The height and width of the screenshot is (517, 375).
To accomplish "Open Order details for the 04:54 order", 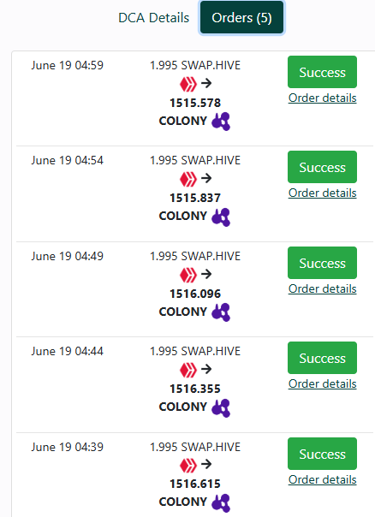I will [322, 193].
